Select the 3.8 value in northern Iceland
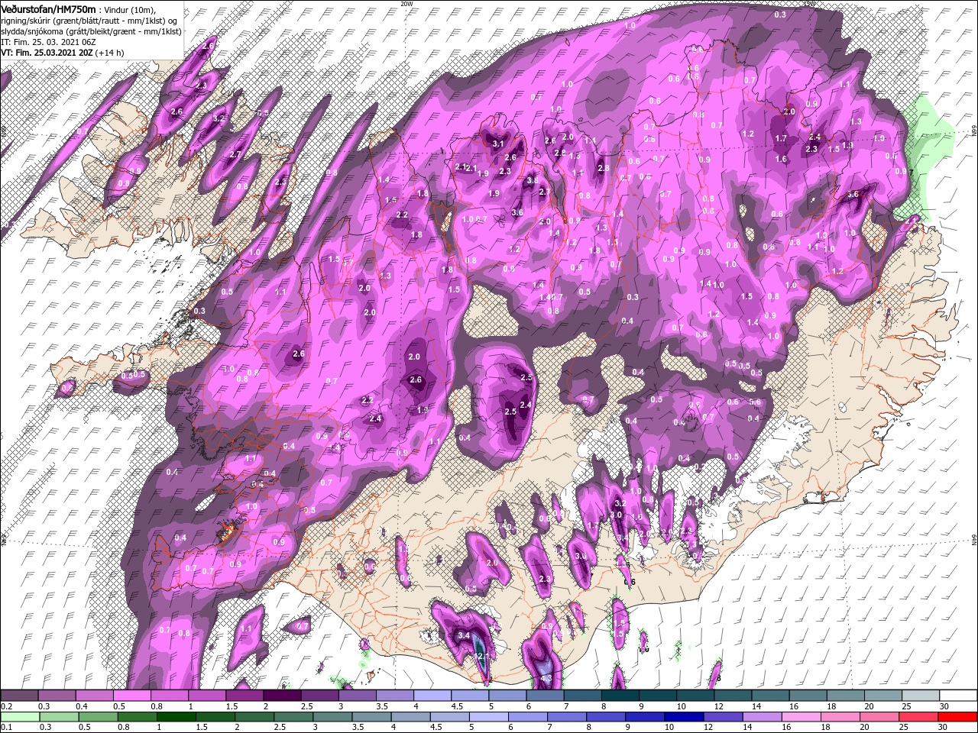 click(x=533, y=180)
